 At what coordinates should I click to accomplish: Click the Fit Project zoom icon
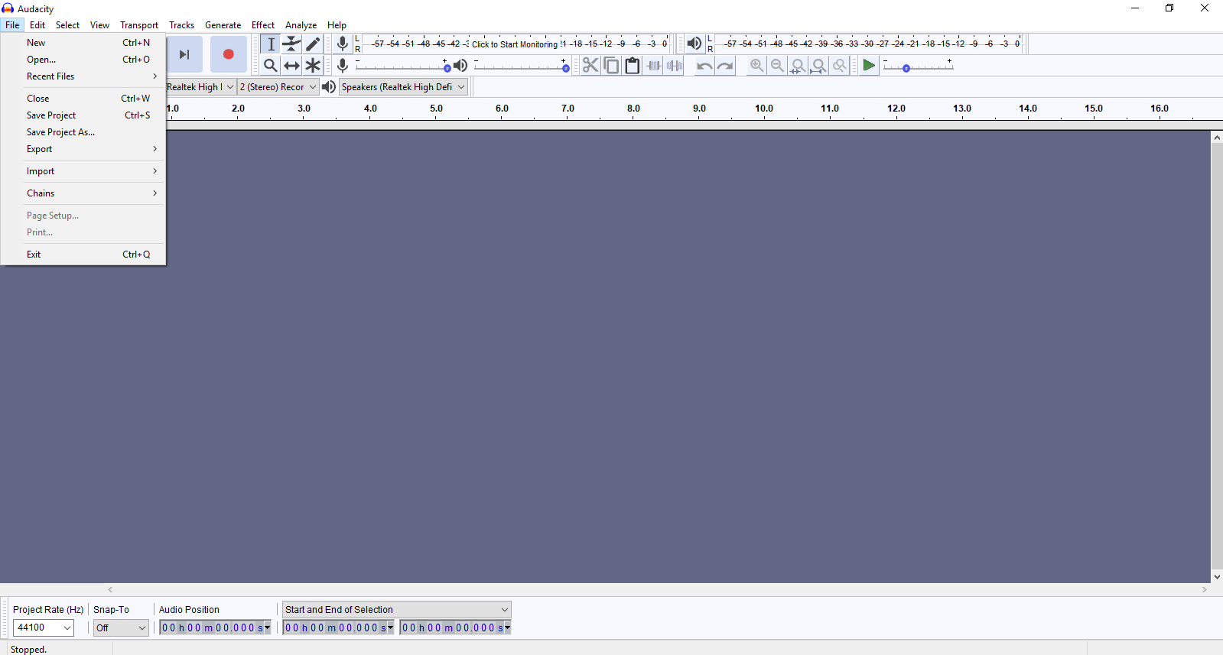818,66
